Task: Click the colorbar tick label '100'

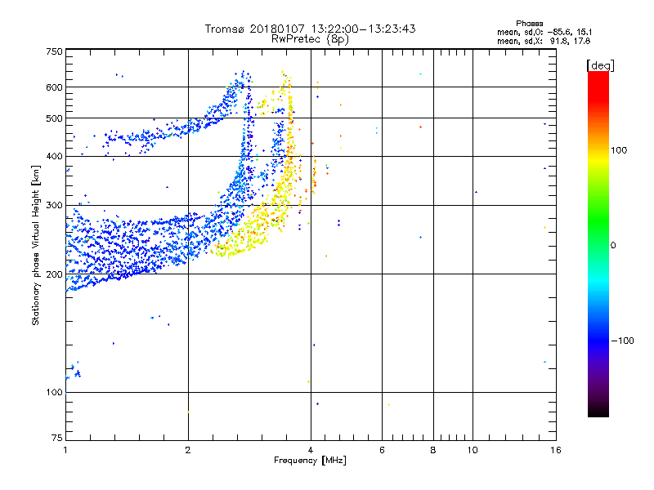Action: click(619, 150)
